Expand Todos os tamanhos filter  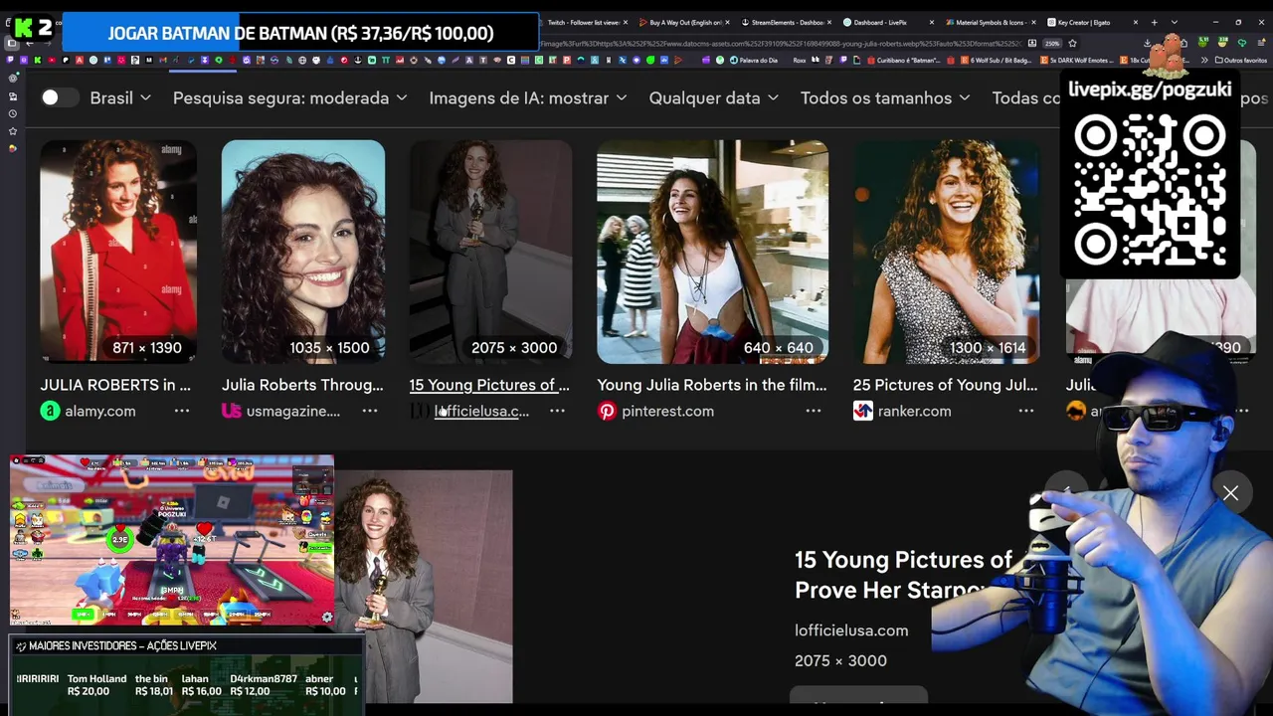coord(885,97)
